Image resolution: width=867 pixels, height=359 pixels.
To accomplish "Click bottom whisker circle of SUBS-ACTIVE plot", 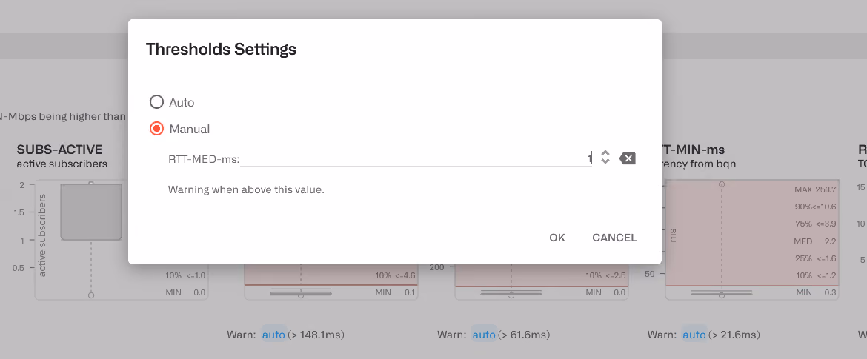I will 91,295.
